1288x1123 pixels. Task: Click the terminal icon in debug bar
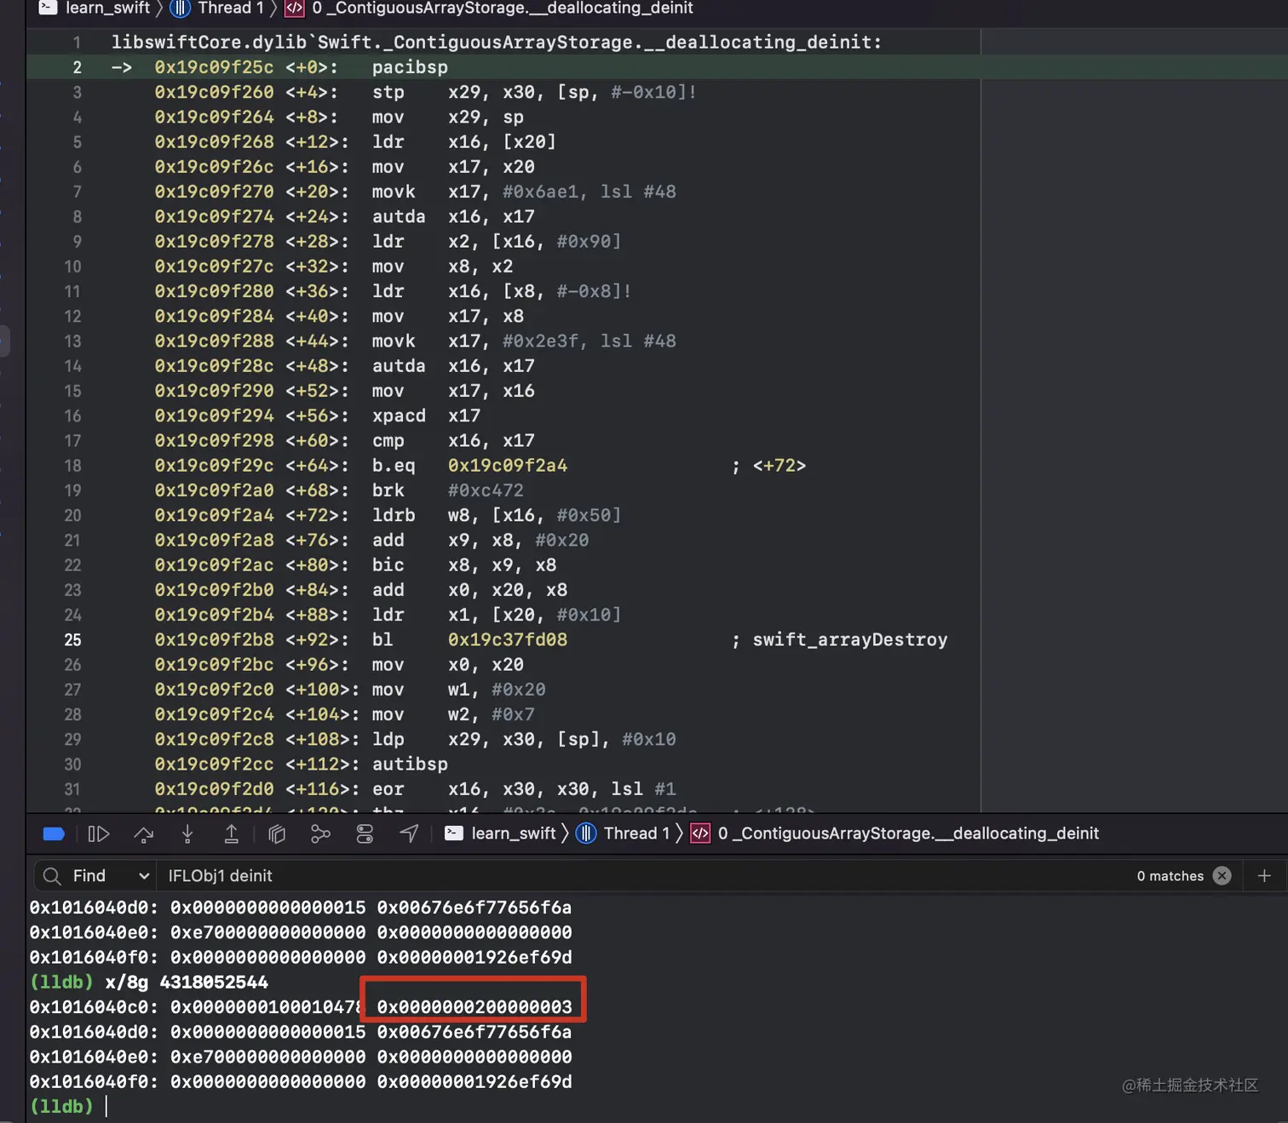(454, 834)
